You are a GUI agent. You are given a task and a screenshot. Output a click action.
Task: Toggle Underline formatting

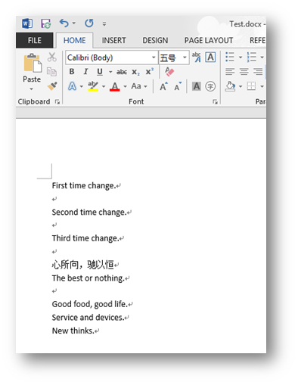click(x=100, y=72)
